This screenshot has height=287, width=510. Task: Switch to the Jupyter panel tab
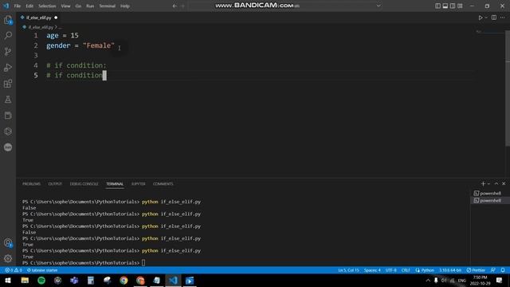click(138, 184)
